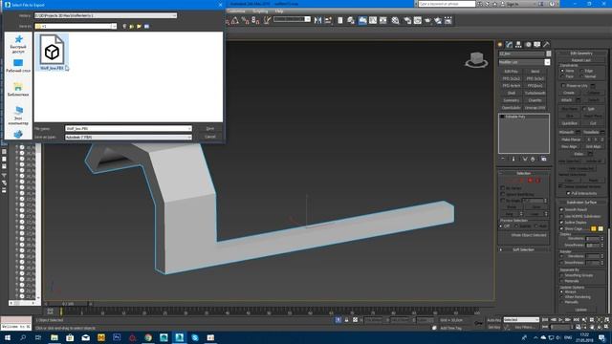Click Go to Start playback button
The width and height of the screenshot is (612, 344).
coord(545,320)
